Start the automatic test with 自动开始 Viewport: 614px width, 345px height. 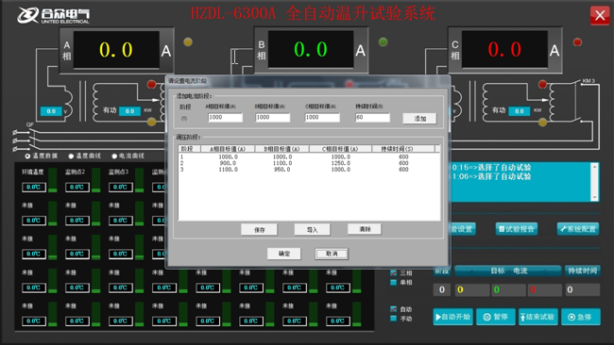(x=453, y=317)
